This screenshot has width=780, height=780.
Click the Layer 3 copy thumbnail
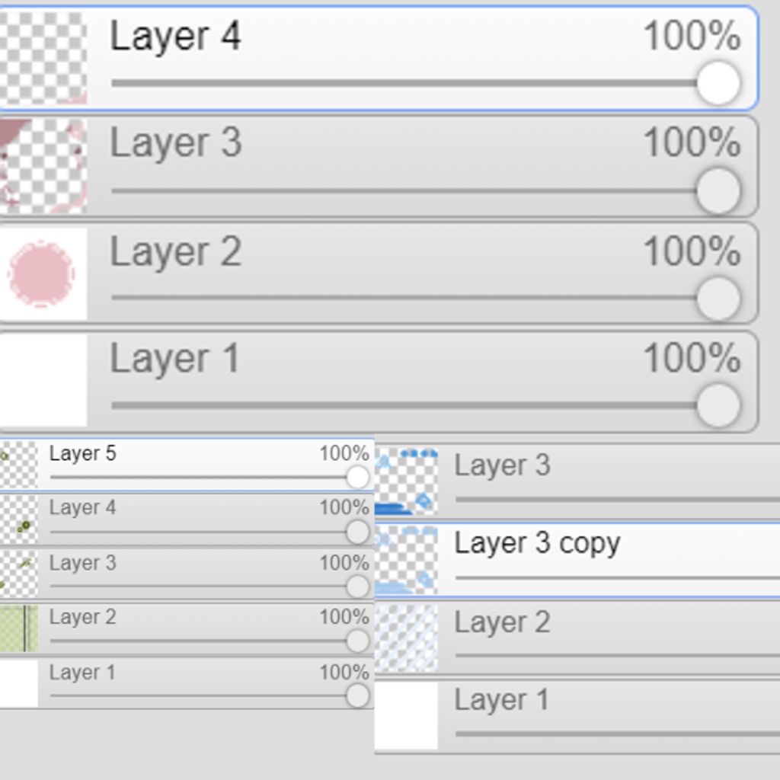[406, 560]
